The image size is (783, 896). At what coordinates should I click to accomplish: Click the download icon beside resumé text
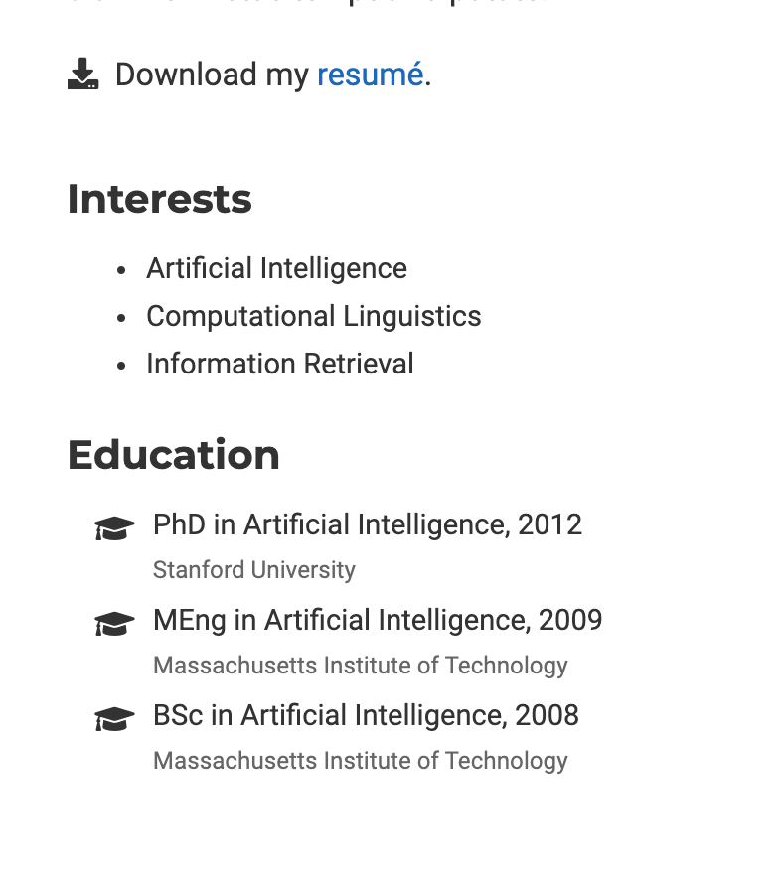click(x=82, y=74)
